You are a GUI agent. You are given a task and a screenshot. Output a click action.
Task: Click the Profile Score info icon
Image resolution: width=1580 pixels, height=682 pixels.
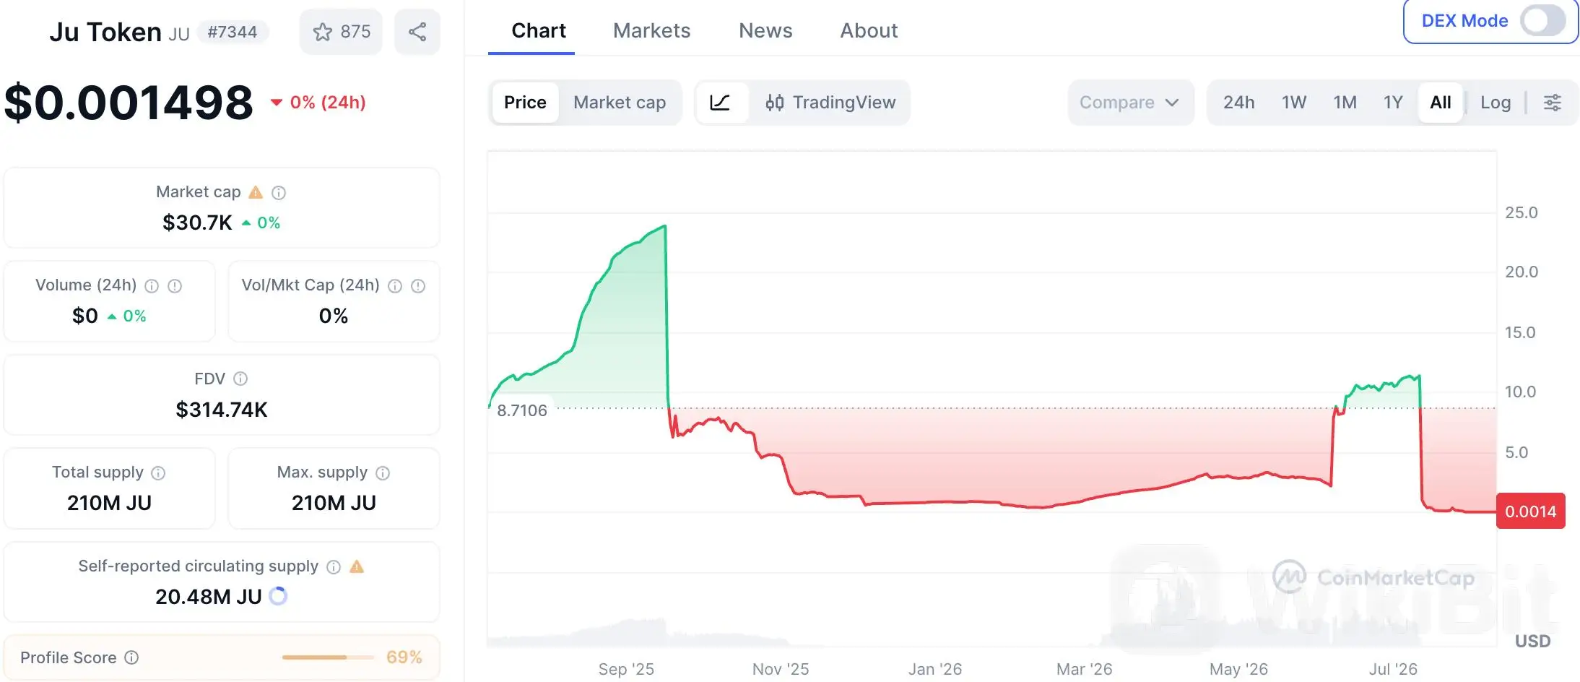(131, 657)
